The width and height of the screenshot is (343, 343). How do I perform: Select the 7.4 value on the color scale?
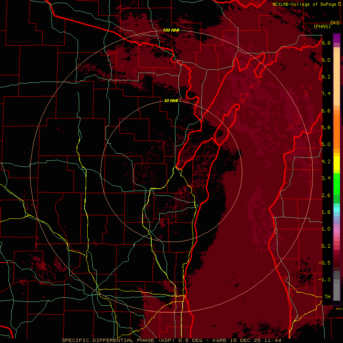point(326,94)
